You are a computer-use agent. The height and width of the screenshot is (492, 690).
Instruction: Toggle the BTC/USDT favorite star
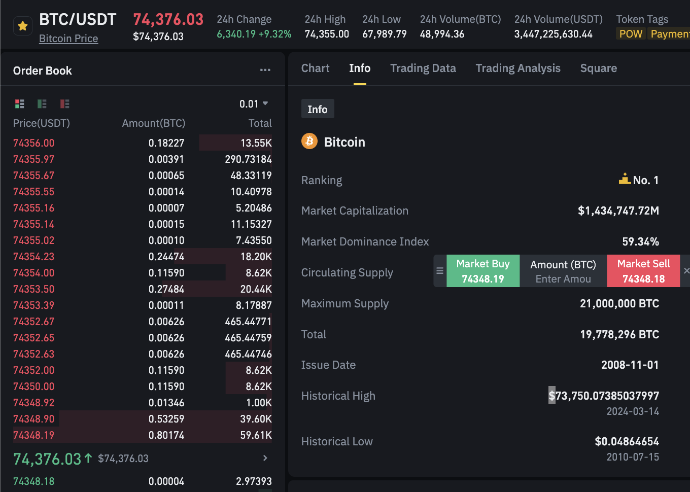[x=22, y=25]
